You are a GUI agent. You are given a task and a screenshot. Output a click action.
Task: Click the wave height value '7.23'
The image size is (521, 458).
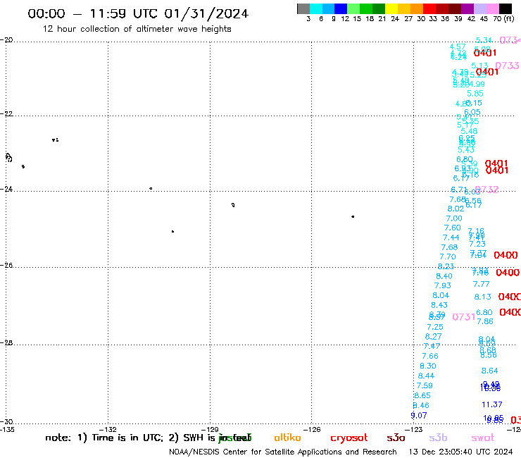pyautogui.click(x=477, y=244)
